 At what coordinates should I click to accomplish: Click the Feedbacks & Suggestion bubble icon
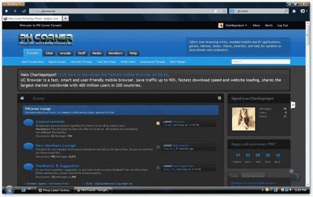point(28,167)
